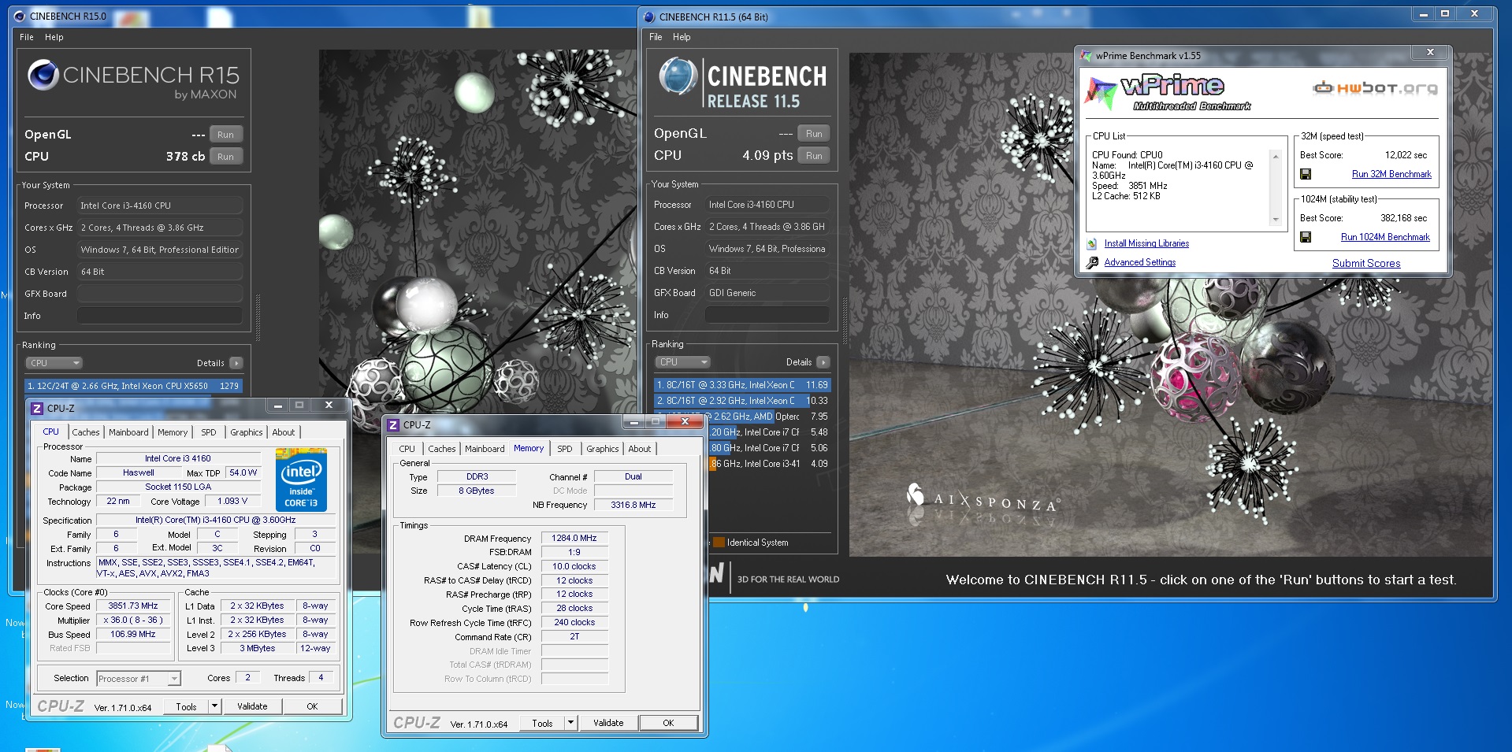Click the Tools button in CPU-Z Memory window
Viewport: 1512px width, 752px height.
point(542,723)
